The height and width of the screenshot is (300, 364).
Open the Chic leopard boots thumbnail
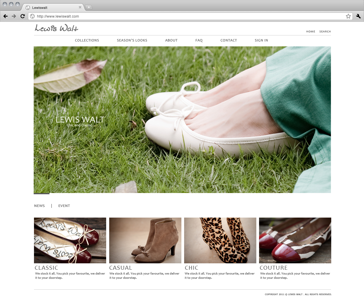tap(220, 240)
